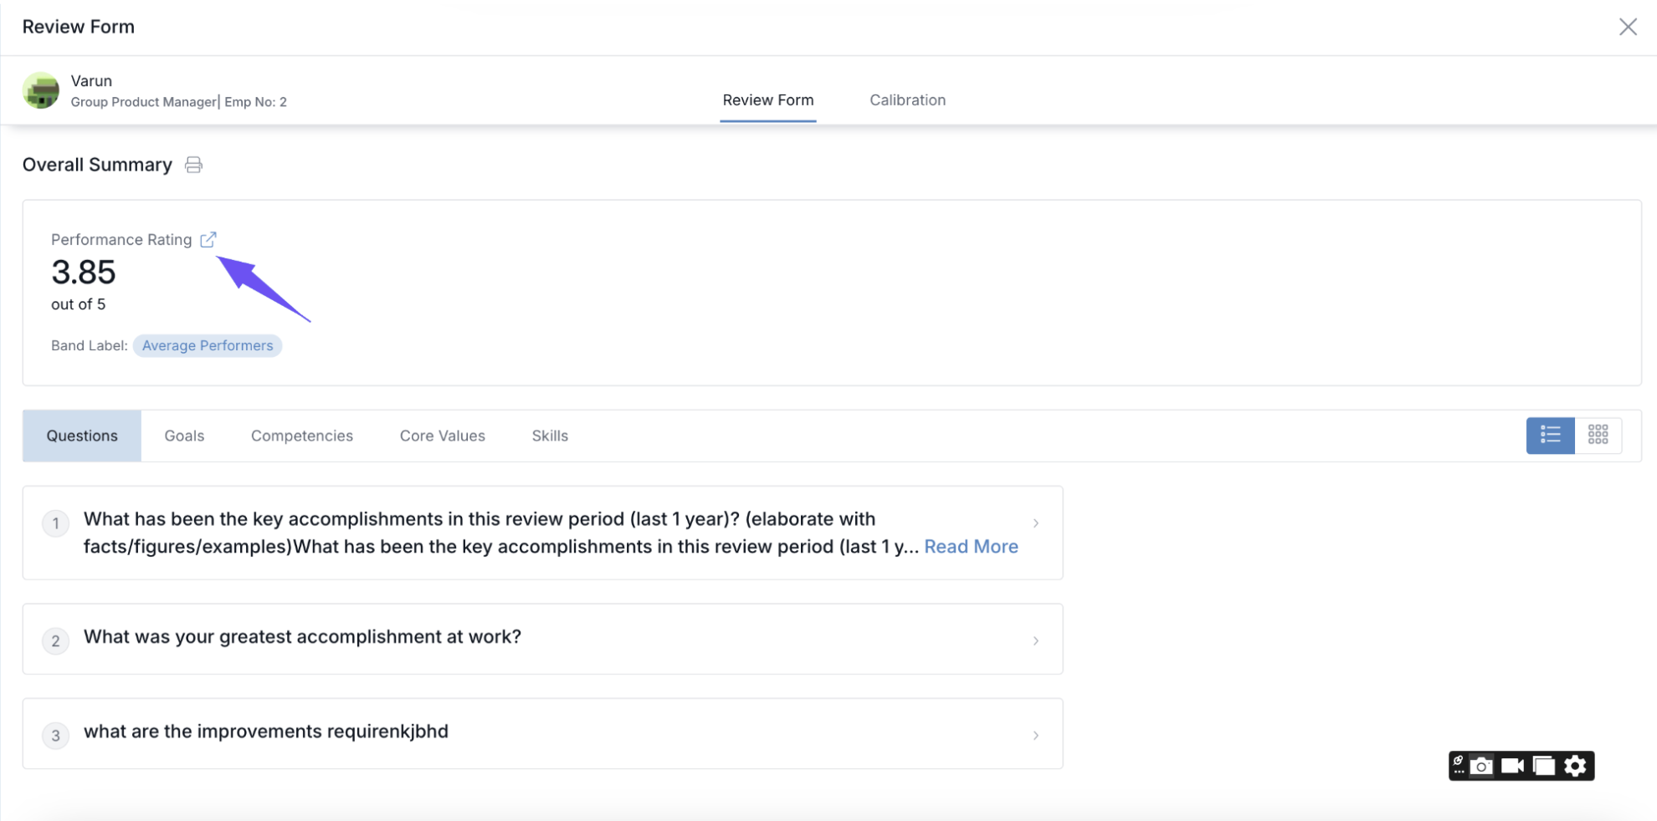The height and width of the screenshot is (821, 1657).
Task: Click the camera screenshot icon
Action: click(x=1481, y=766)
